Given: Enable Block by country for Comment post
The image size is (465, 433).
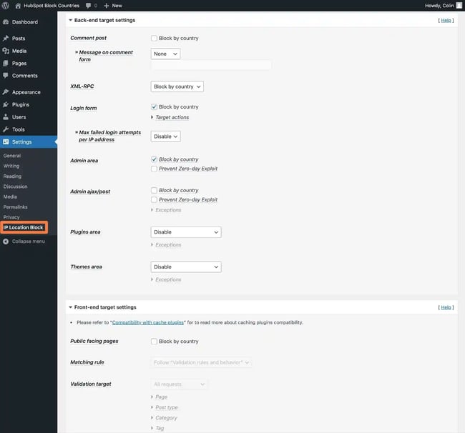Looking at the screenshot, I should click(154, 38).
